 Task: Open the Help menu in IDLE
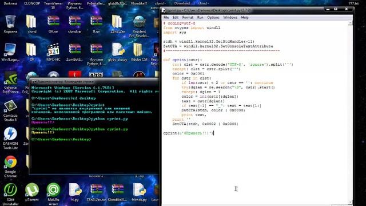245,18
